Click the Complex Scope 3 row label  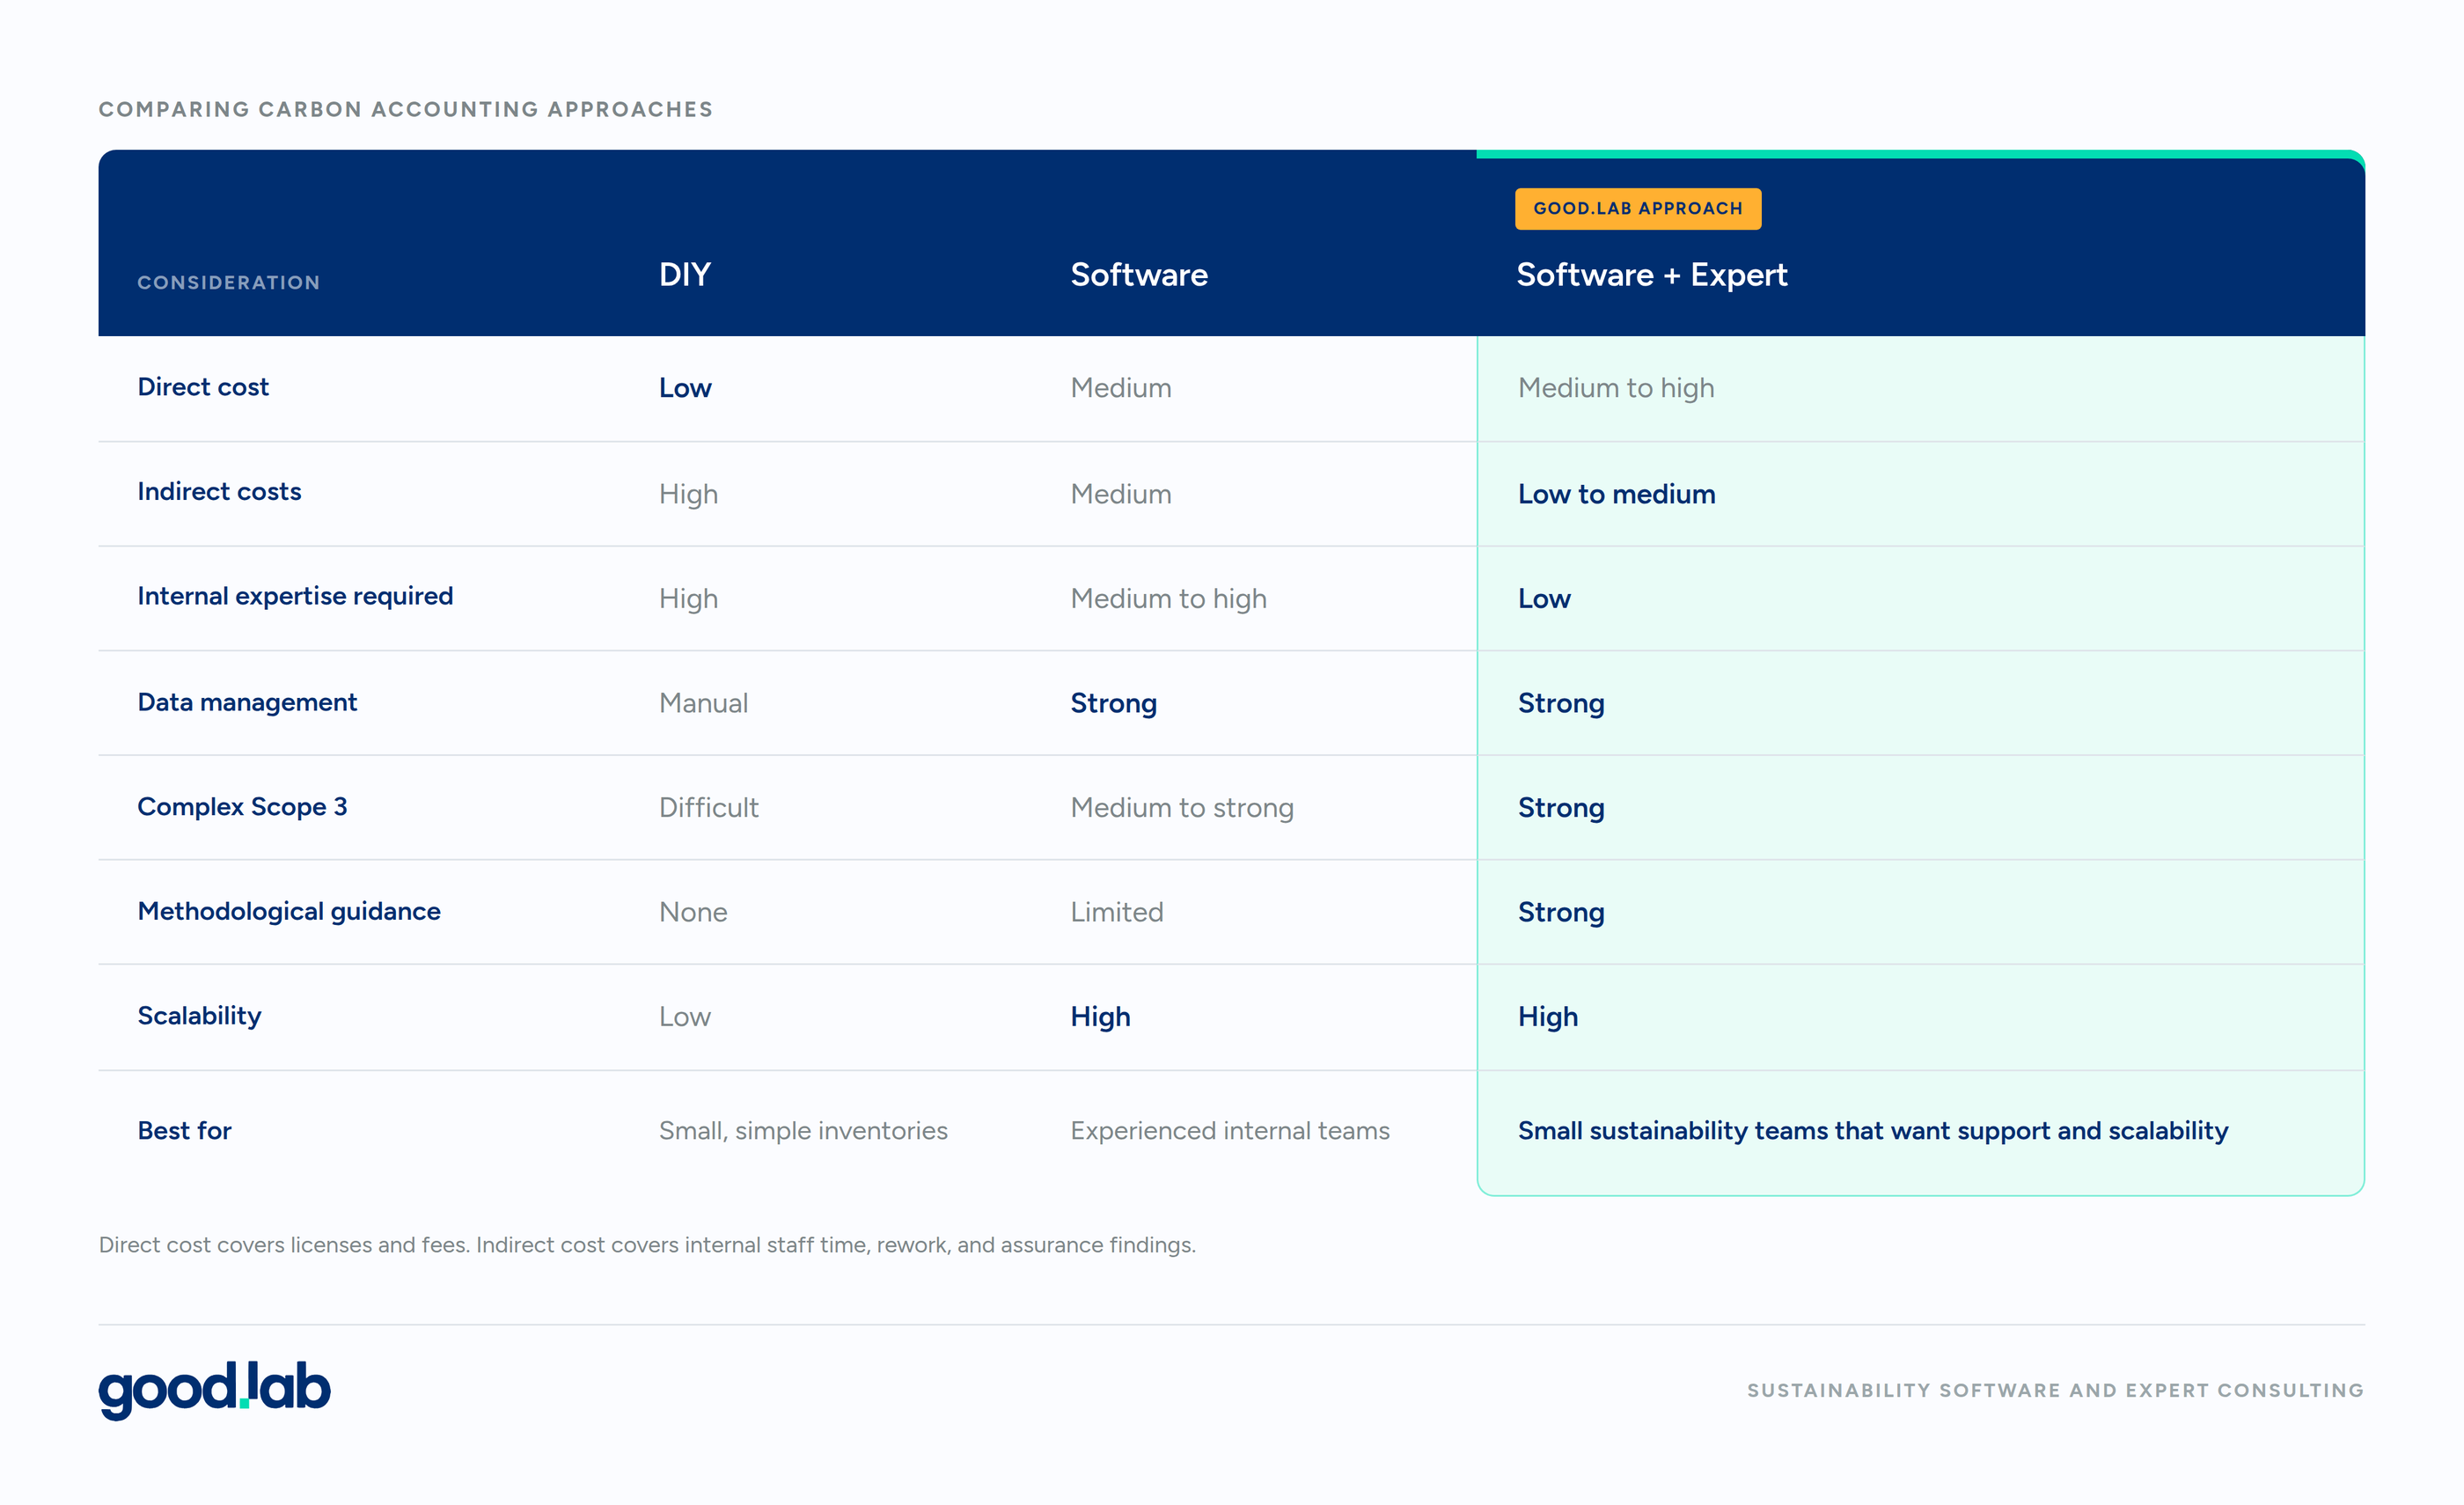tap(242, 807)
